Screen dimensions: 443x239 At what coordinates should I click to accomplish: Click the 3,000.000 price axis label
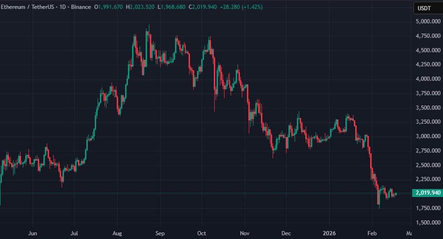pyautogui.click(x=428, y=136)
